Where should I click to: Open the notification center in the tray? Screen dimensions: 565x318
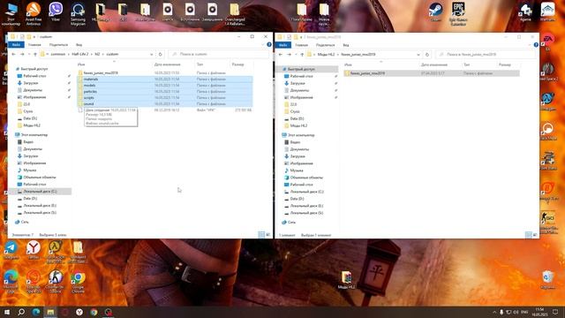tap(555, 312)
